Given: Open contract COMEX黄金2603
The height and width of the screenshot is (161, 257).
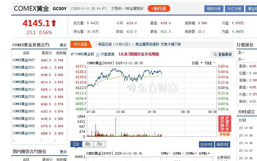Looking at the screenshot, I should (x=24, y=75).
